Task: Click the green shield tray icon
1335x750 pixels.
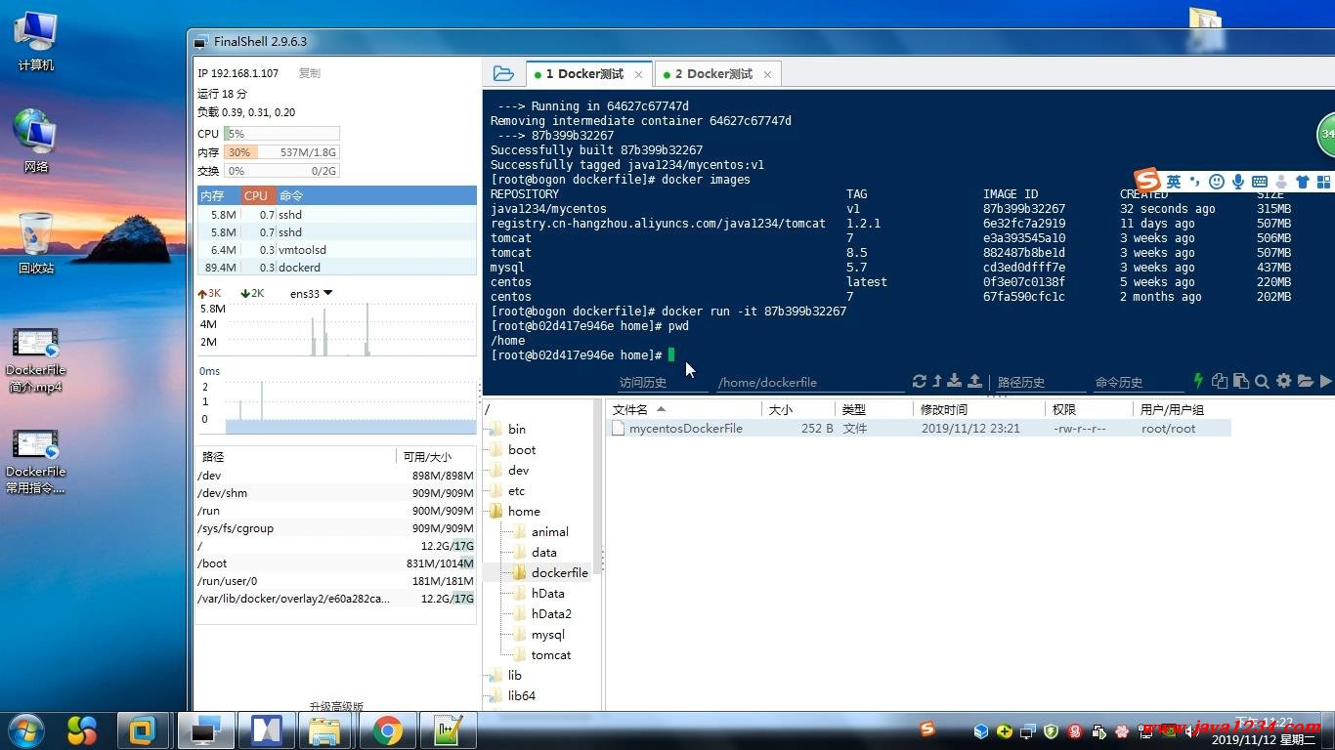Action: point(1052,730)
